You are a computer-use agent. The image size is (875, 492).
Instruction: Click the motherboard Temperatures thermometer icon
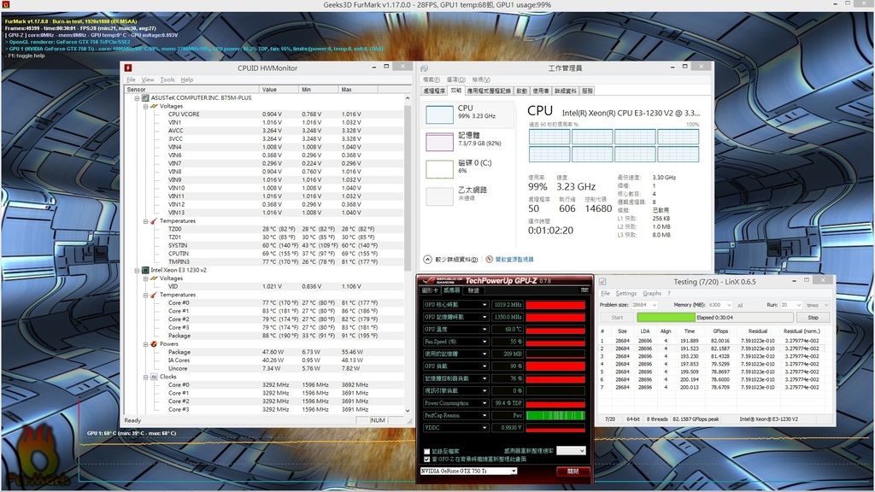pyautogui.click(x=154, y=221)
